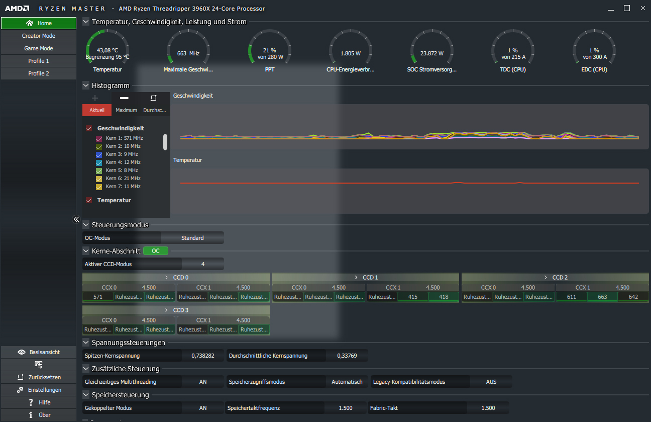Open Creator Mode profile
Image resolution: width=651 pixels, height=422 pixels.
(39, 36)
